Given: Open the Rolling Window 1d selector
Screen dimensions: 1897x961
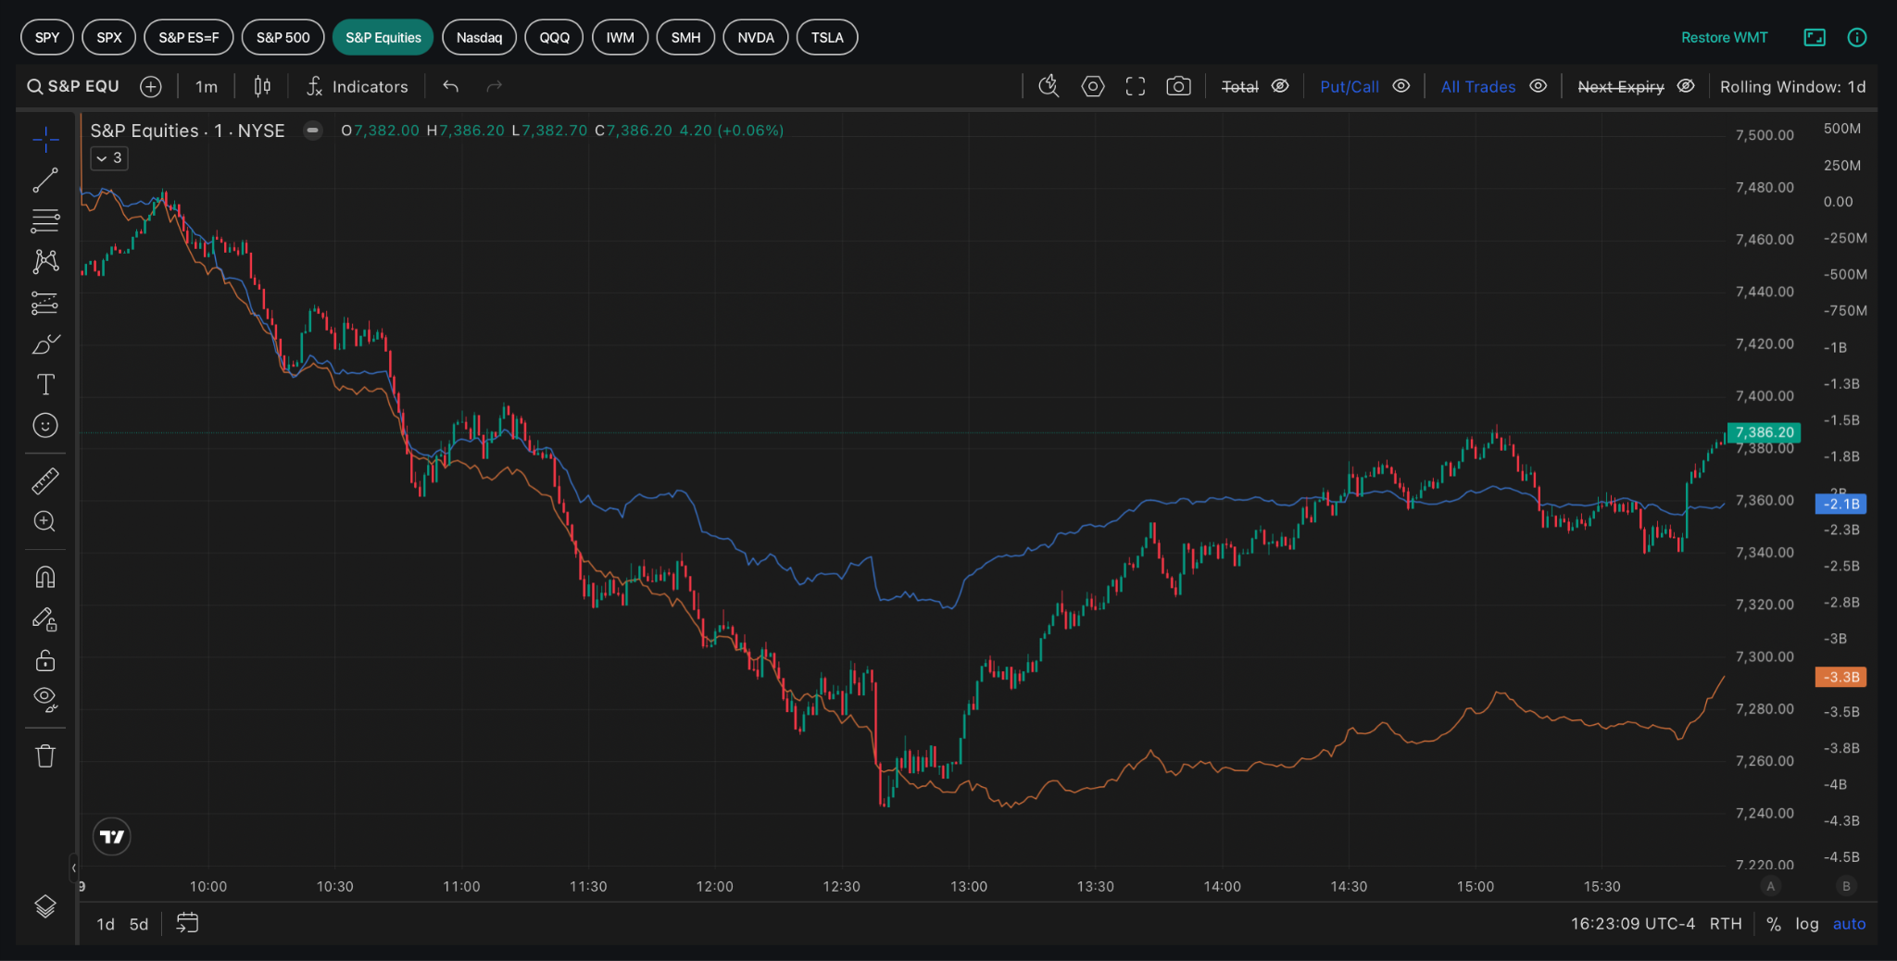Looking at the screenshot, I should coord(1792,86).
